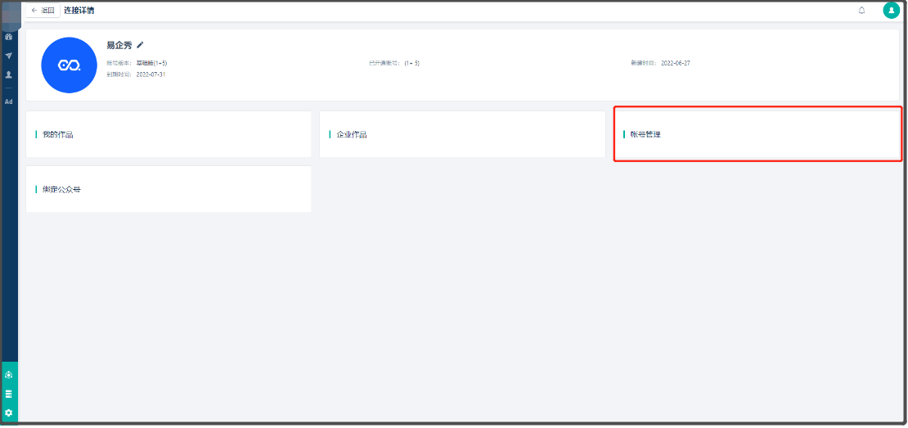Open the settings gear in the sidebar
This screenshot has height=428, width=908.
tap(9, 413)
